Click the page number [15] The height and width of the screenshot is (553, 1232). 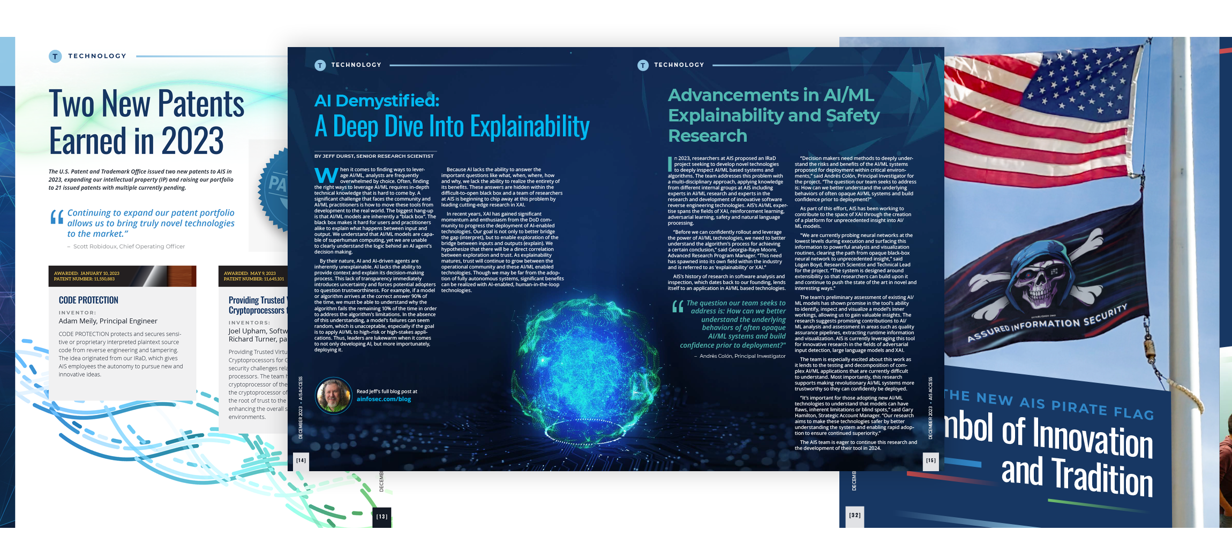[931, 460]
